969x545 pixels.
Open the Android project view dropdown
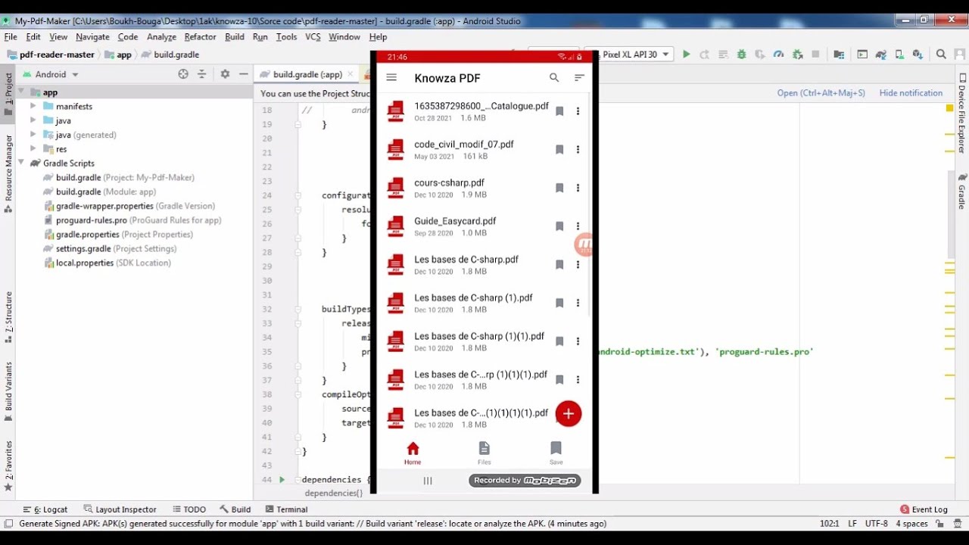point(51,74)
